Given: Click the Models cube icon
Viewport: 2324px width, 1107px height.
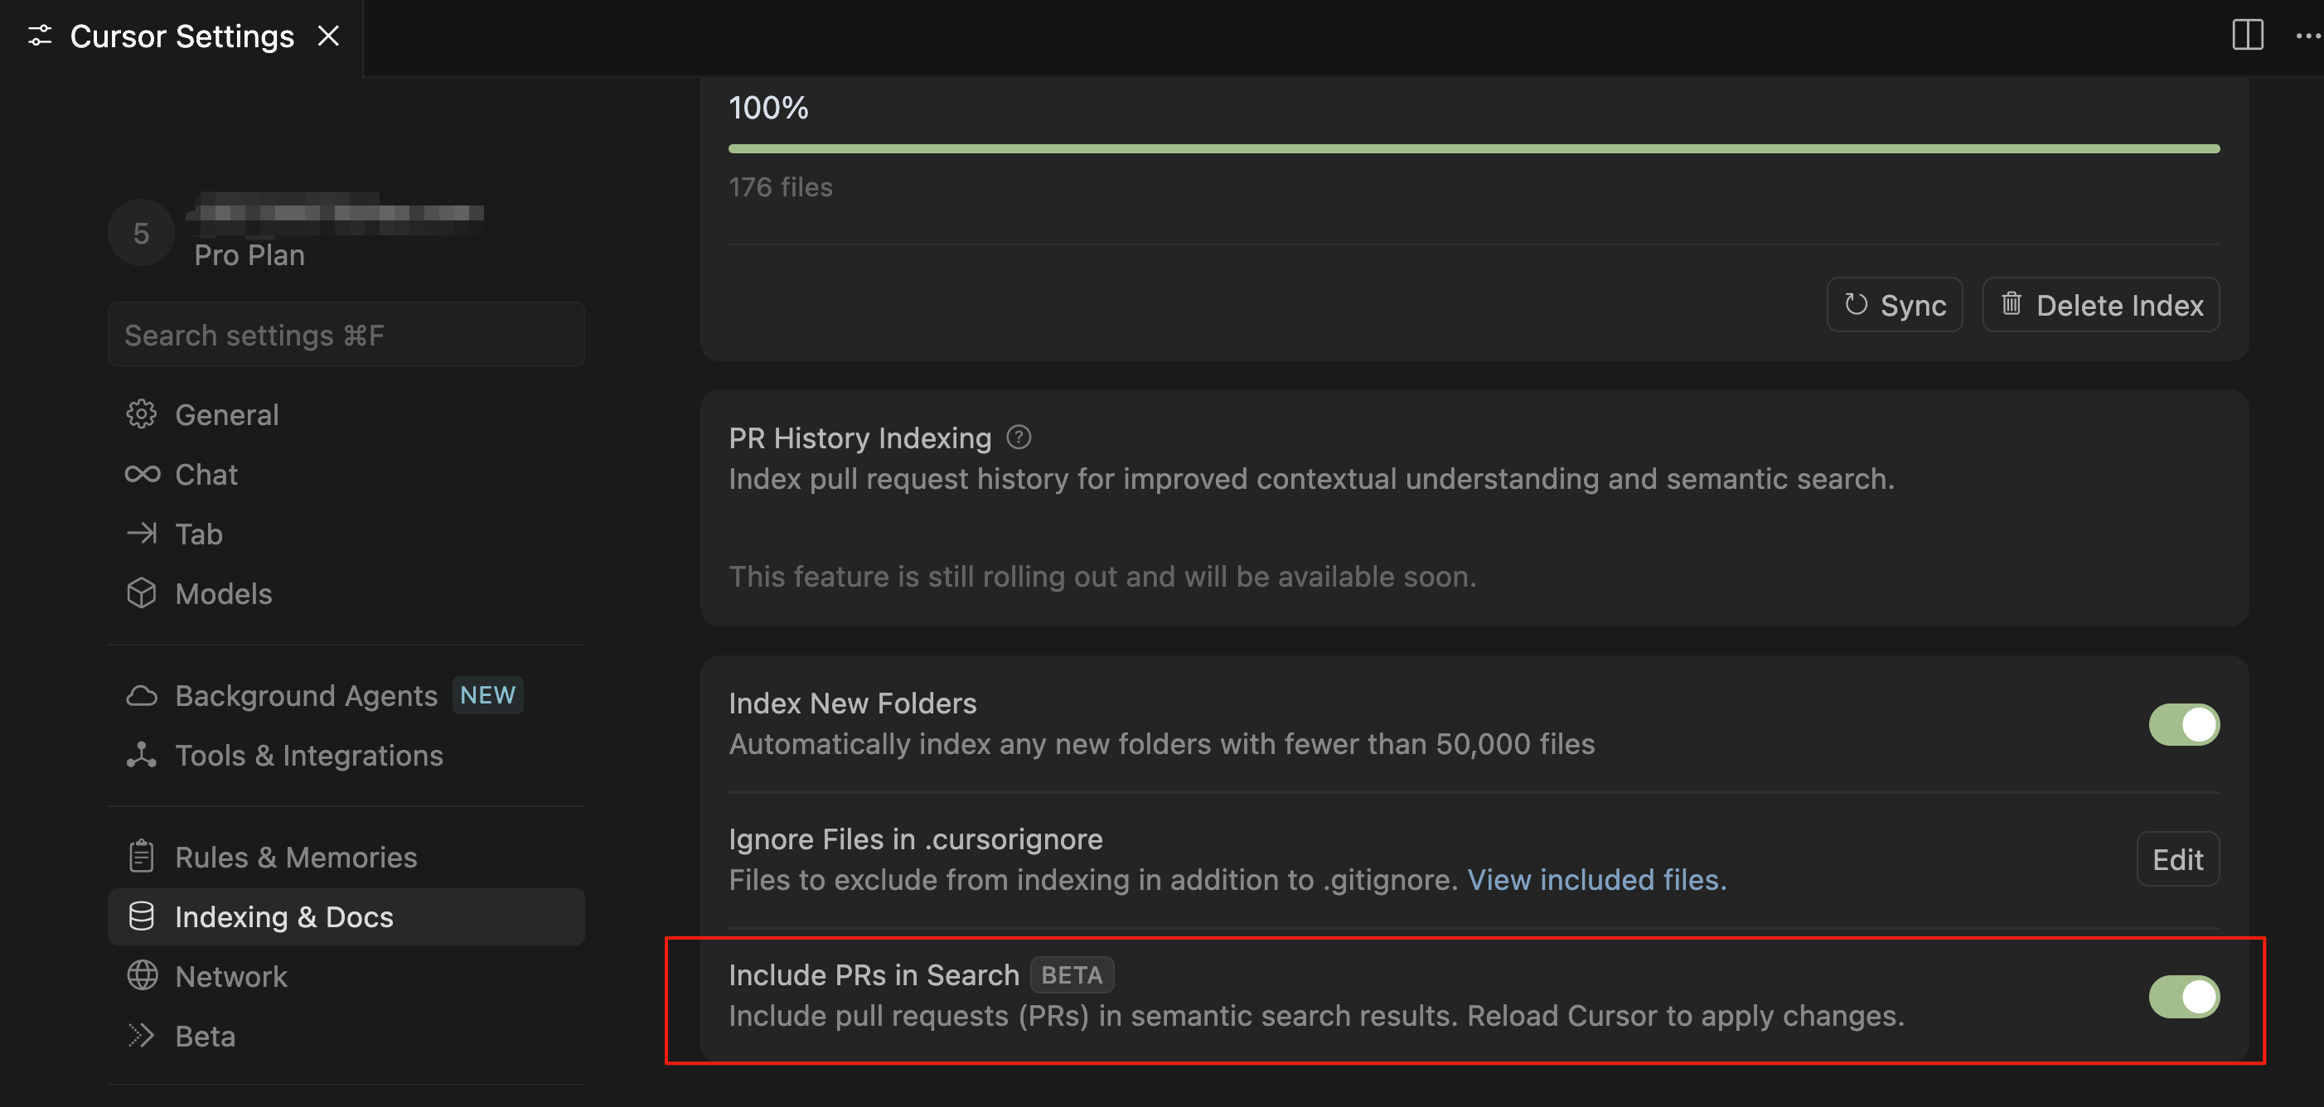Looking at the screenshot, I should (141, 593).
